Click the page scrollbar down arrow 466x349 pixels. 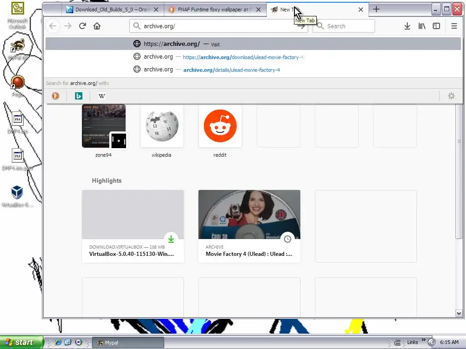click(459, 313)
